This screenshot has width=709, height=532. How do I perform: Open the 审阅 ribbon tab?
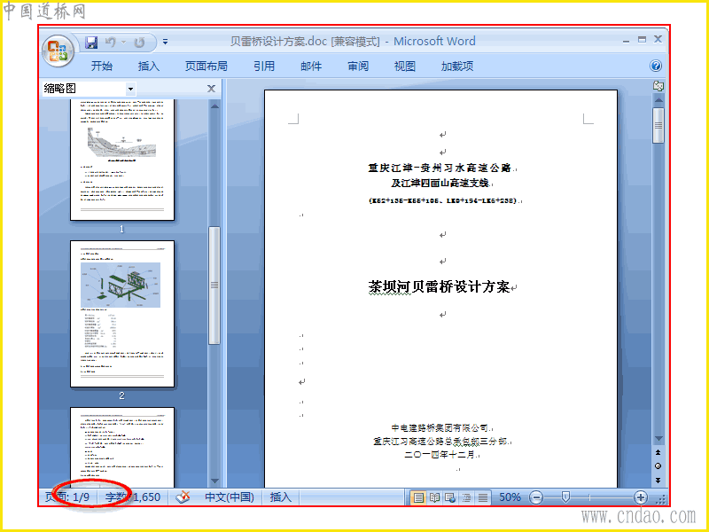(358, 66)
